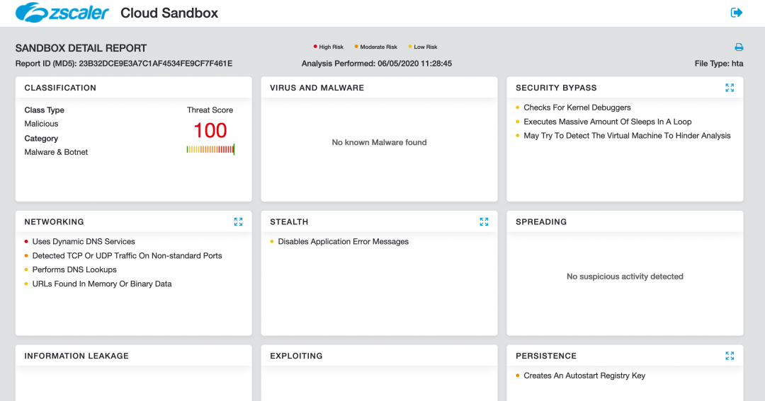This screenshot has height=401, width=765.
Task: Click the Moderate Risk legend indicator
Action: click(377, 47)
